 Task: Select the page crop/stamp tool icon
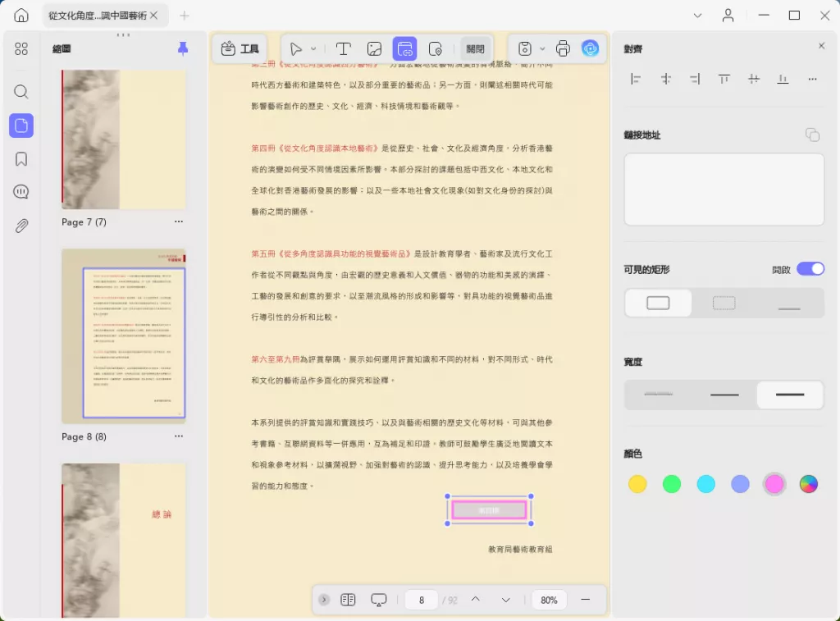tap(436, 48)
